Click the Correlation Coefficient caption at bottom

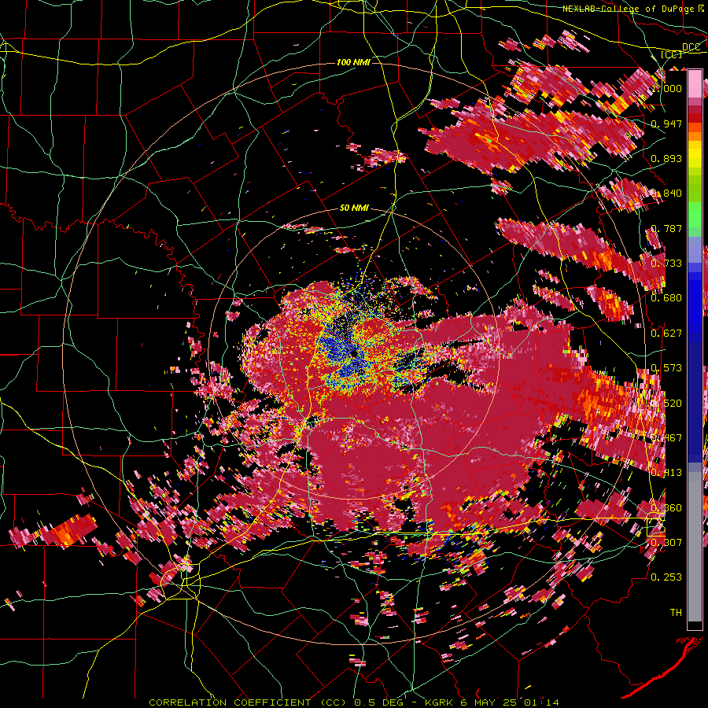pos(353,702)
